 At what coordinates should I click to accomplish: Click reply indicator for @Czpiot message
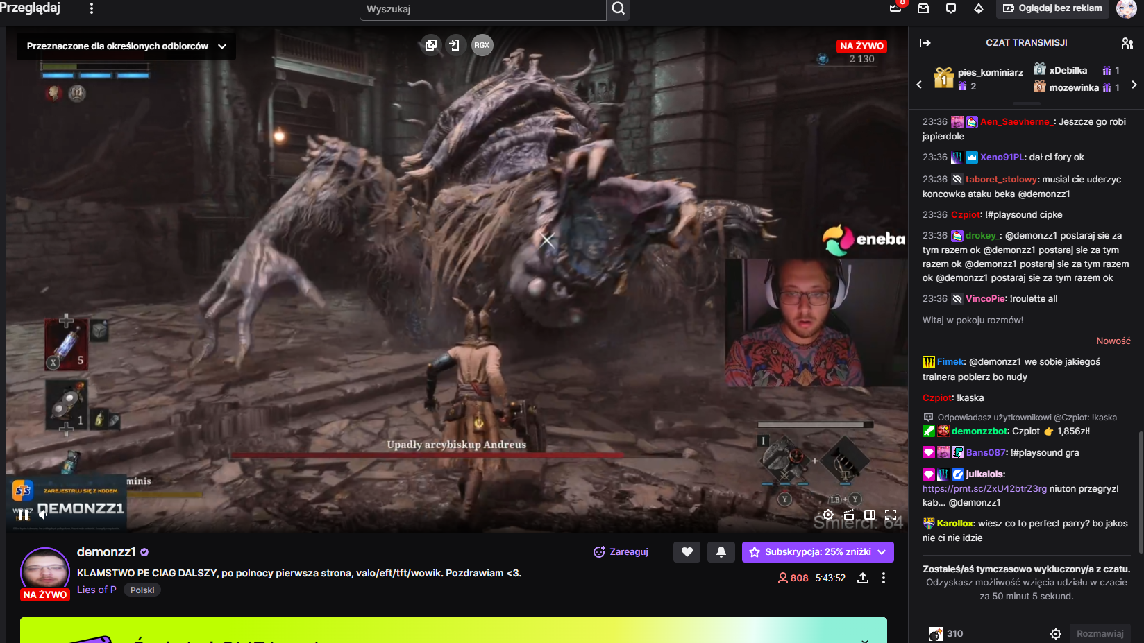[x=1020, y=418]
